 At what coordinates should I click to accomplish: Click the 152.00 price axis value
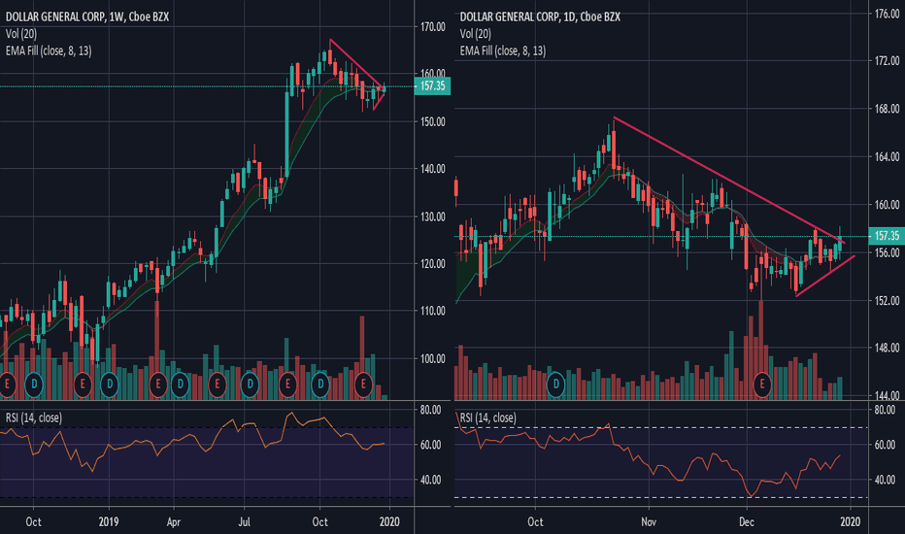point(887,300)
